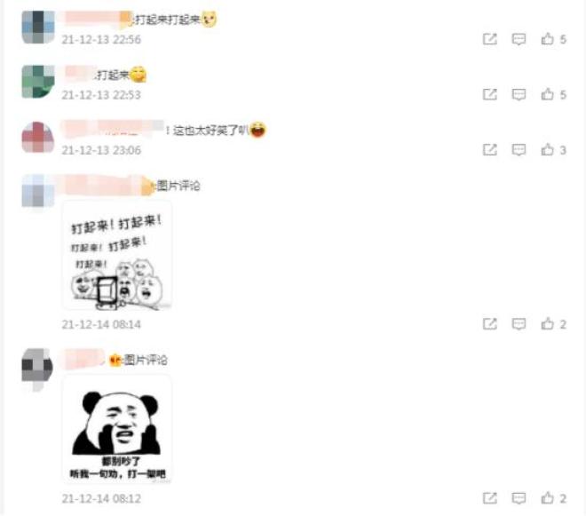
Task: Reply to the 23:06 comment
Action: (519, 150)
